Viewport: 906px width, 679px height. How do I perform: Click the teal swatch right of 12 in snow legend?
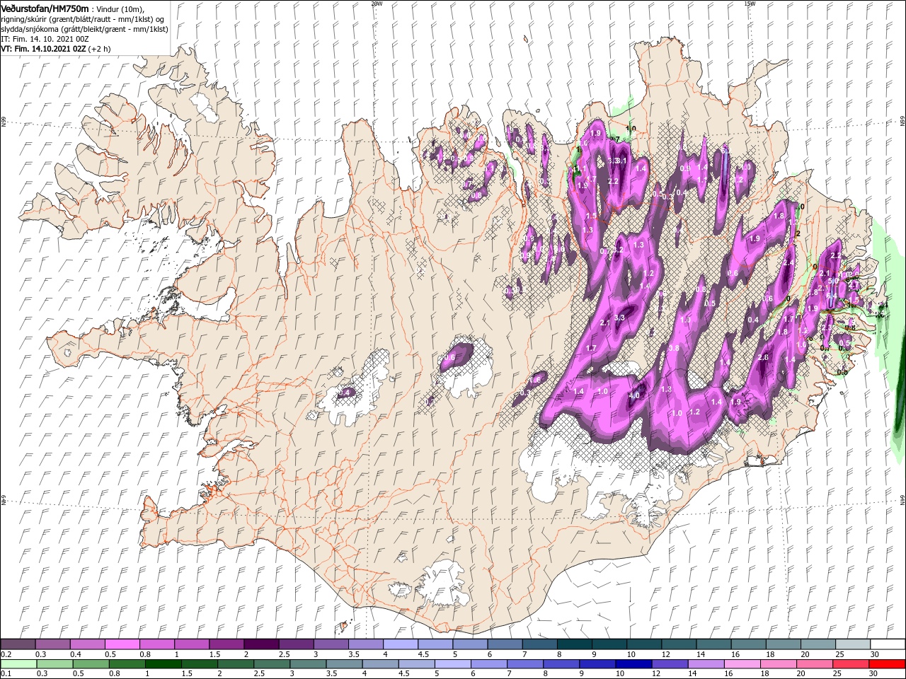pyautogui.click(x=679, y=644)
